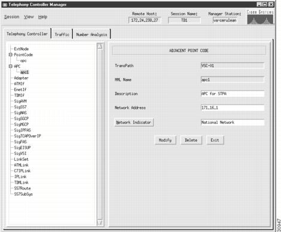Open the View menu

(x=29, y=17)
